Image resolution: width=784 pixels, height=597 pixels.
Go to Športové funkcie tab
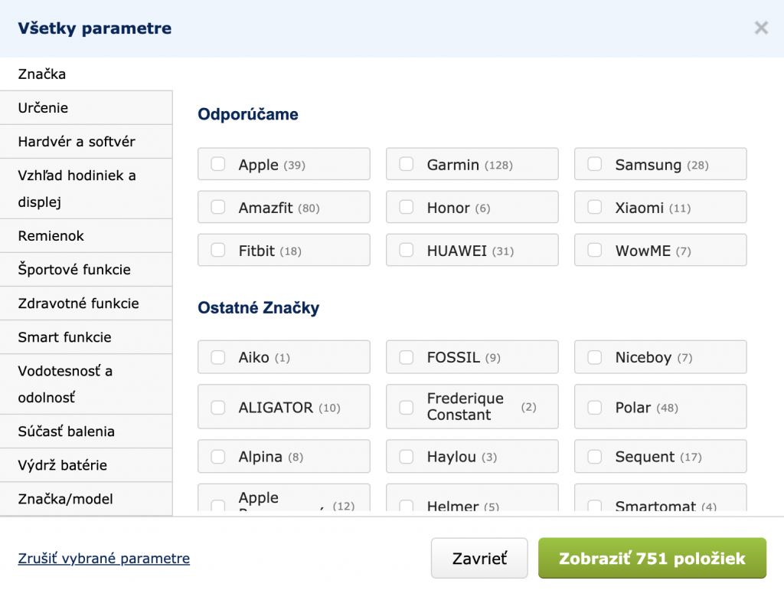coord(86,270)
